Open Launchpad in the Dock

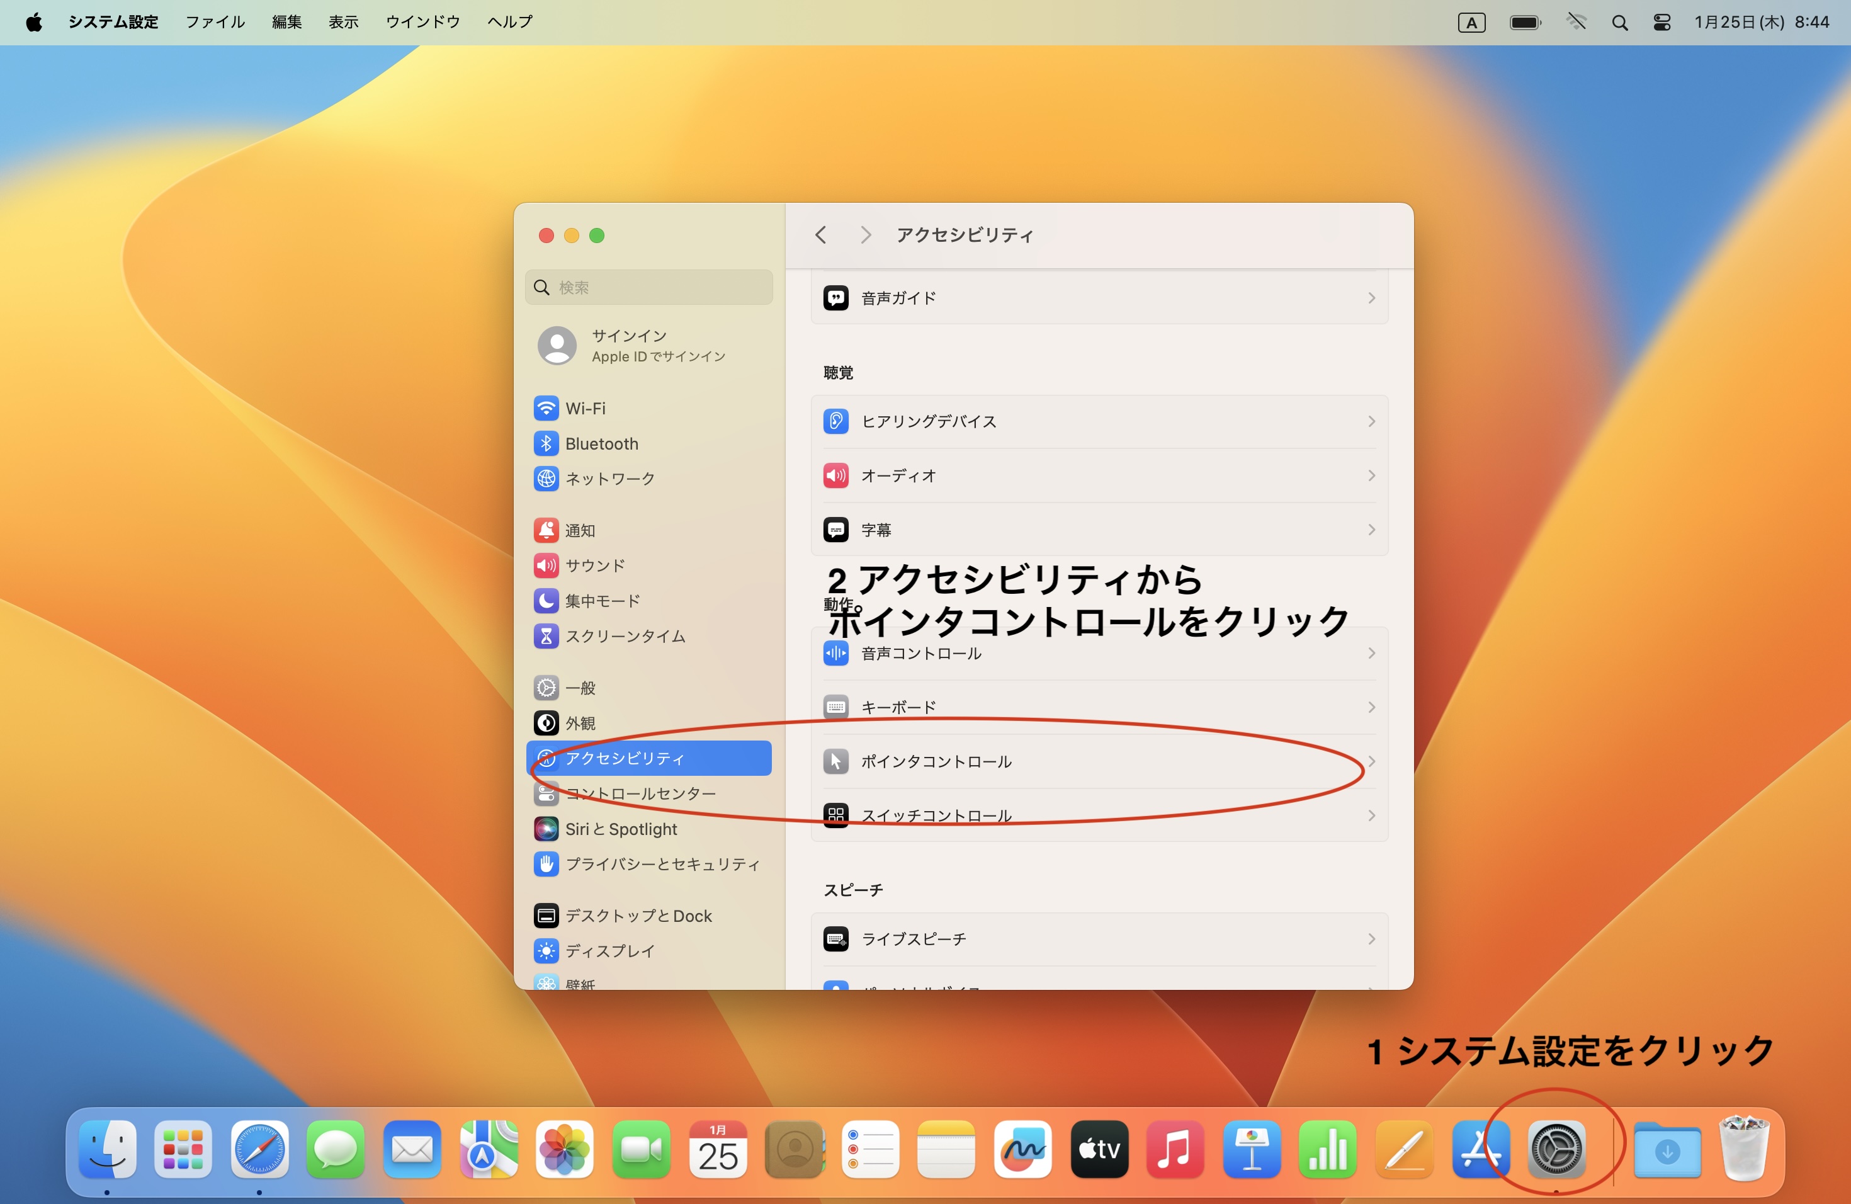pyautogui.click(x=183, y=1149)
